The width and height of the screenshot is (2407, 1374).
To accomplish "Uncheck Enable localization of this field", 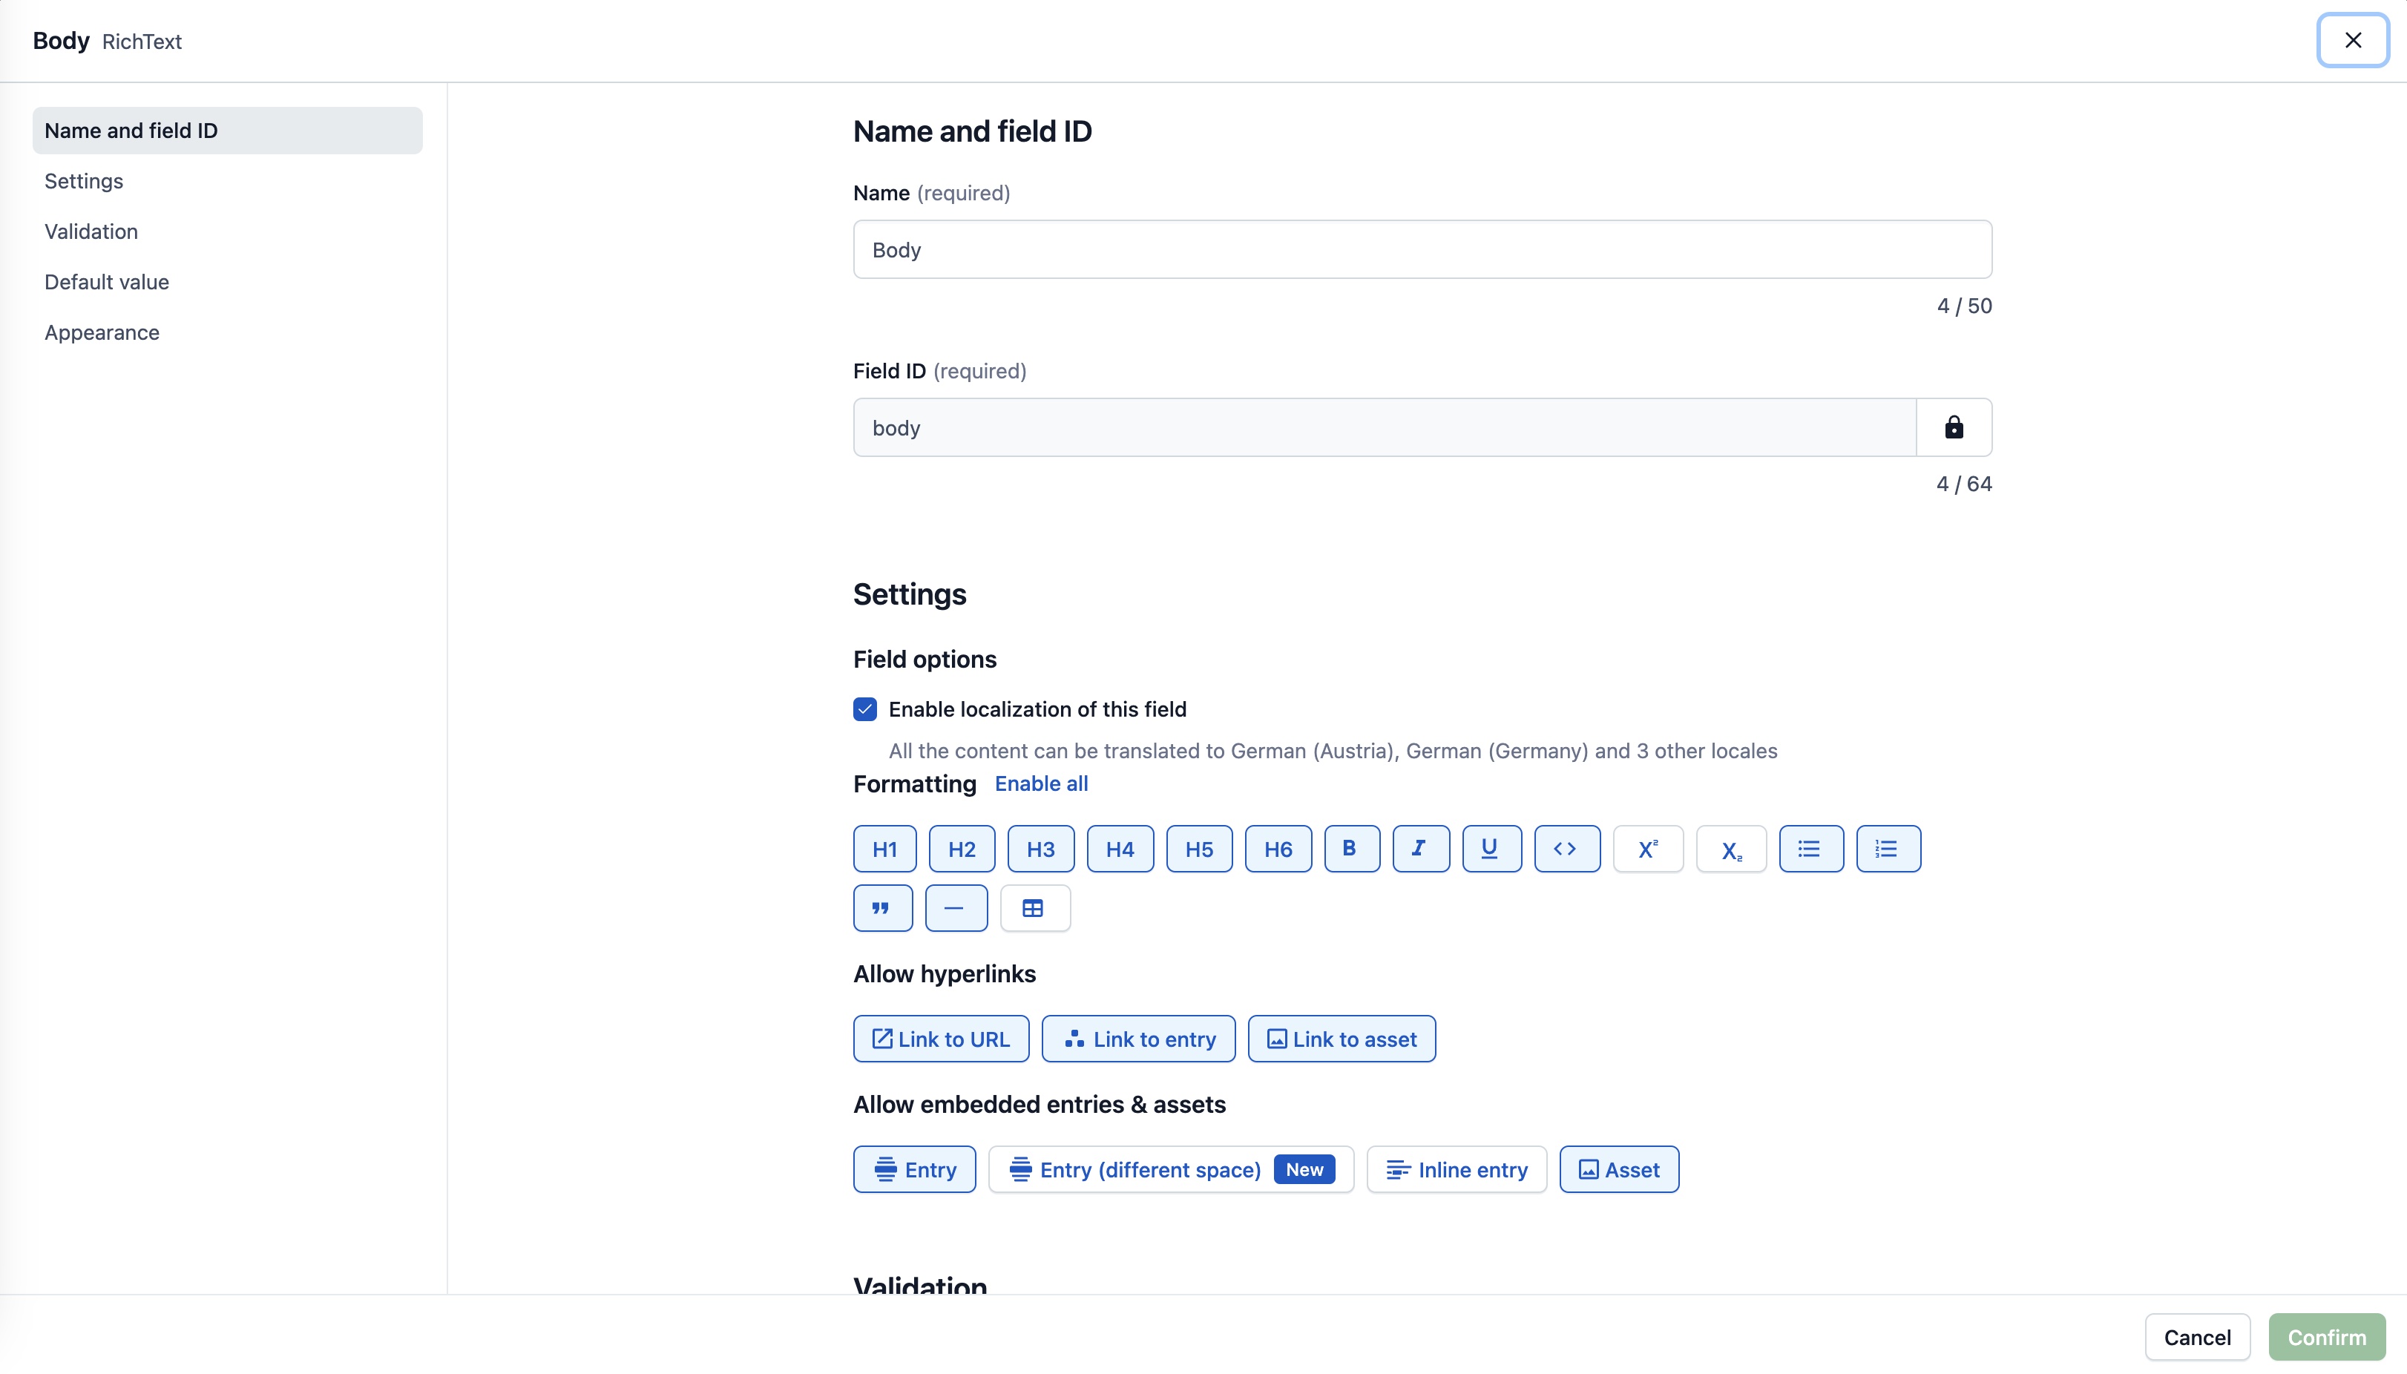I will click(864, 709).
